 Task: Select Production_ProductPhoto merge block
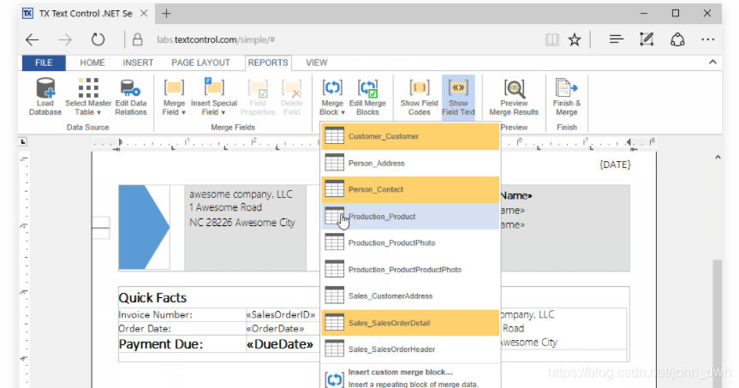click(x=410, y=242)
